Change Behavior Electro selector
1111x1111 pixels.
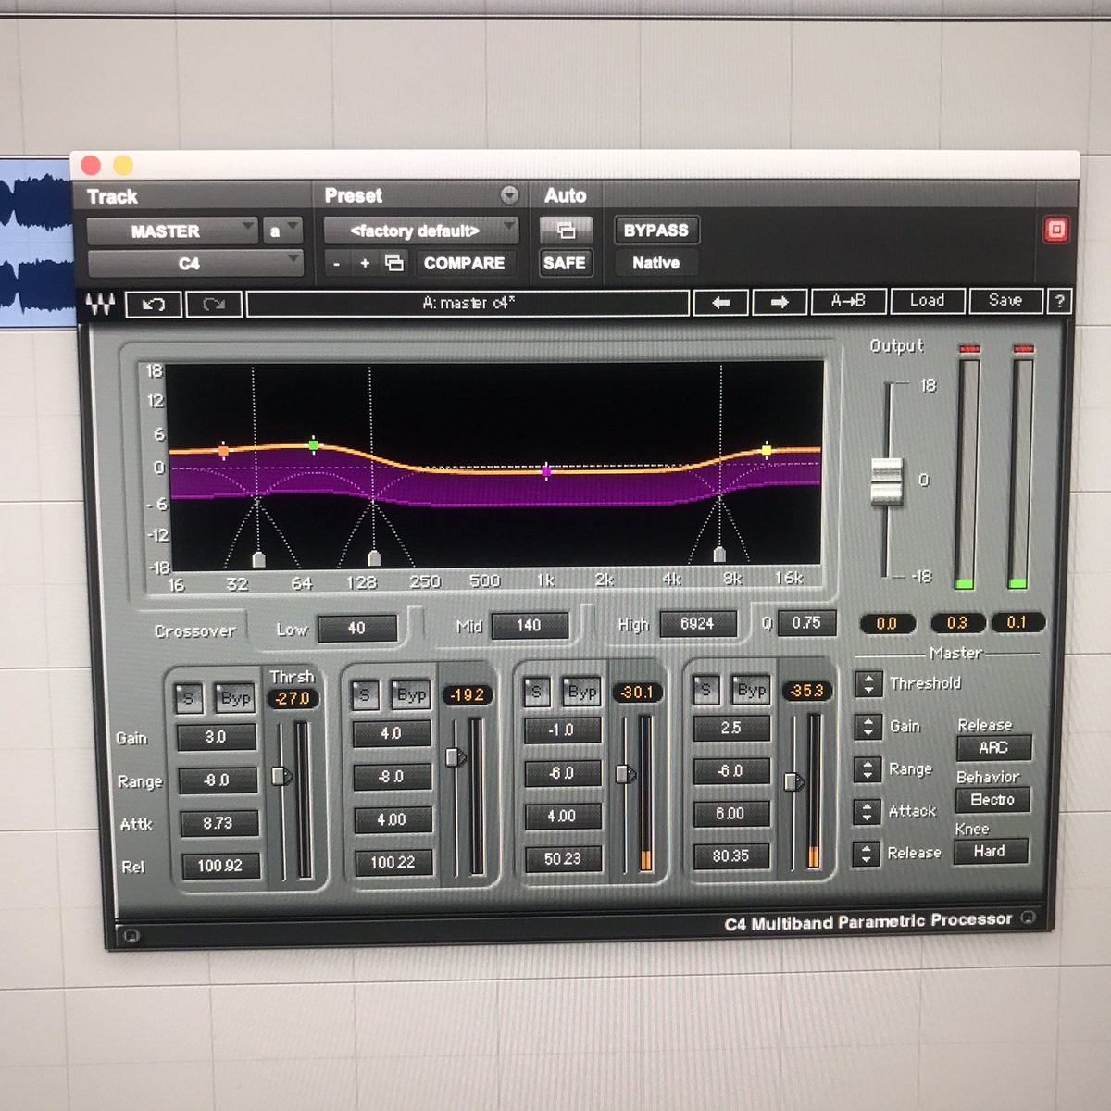coord(992,799)
